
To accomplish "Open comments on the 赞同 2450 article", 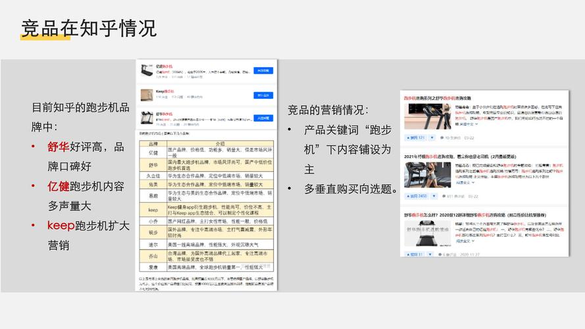I will click(x=453, y=196).
